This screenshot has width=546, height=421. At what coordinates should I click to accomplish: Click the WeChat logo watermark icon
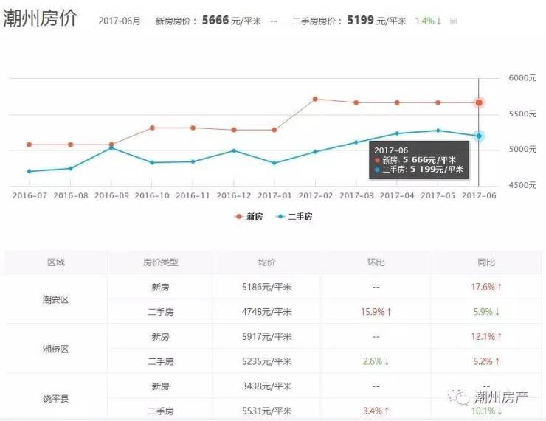click(461, 397)
